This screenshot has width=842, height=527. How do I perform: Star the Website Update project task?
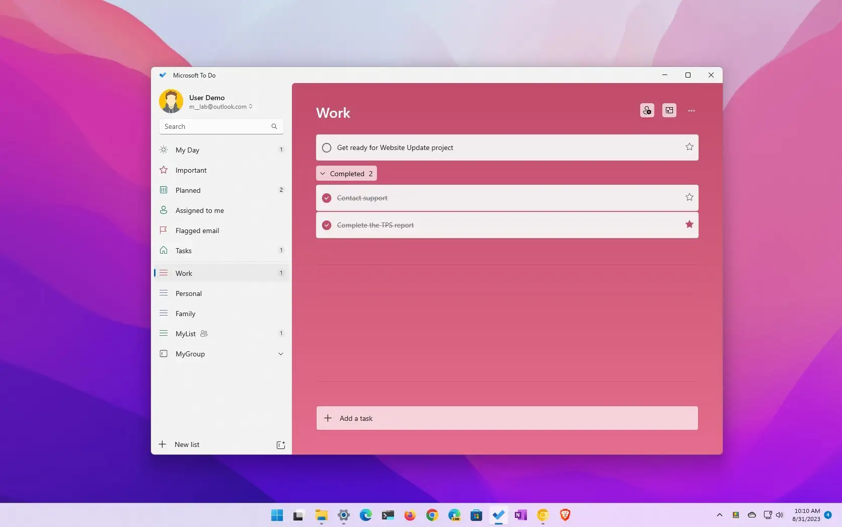(689, 147)
